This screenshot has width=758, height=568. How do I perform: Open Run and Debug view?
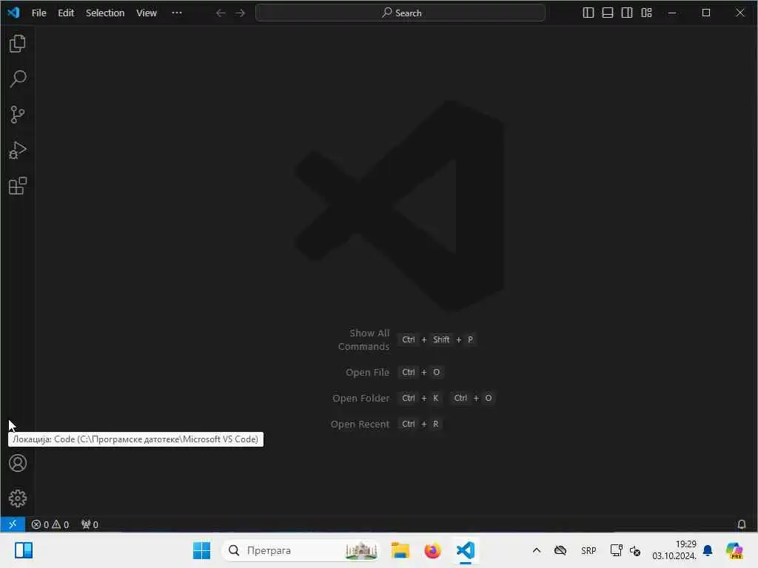18,150
